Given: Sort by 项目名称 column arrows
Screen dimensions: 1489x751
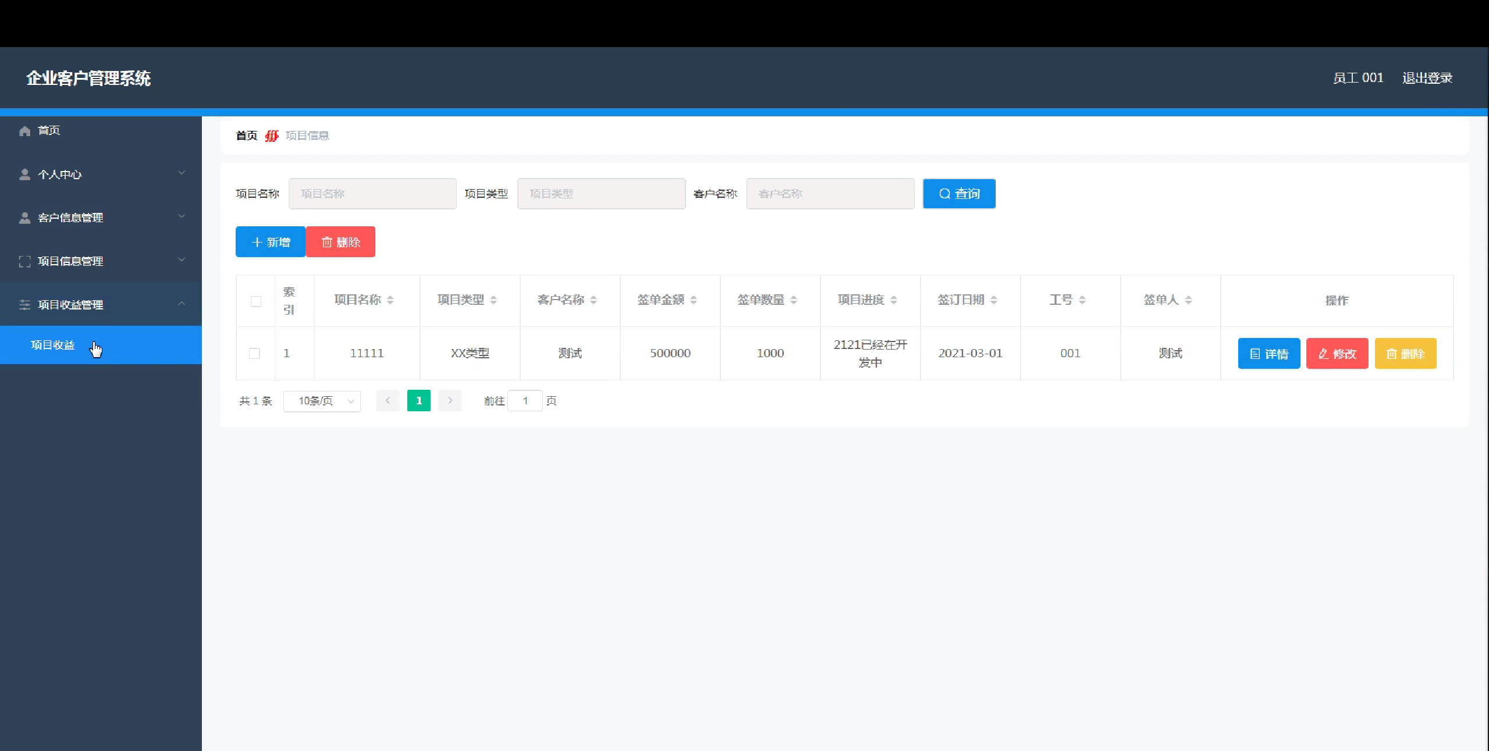Looking at the screenshot, I should pyautogui.click(x=390, y=300).
